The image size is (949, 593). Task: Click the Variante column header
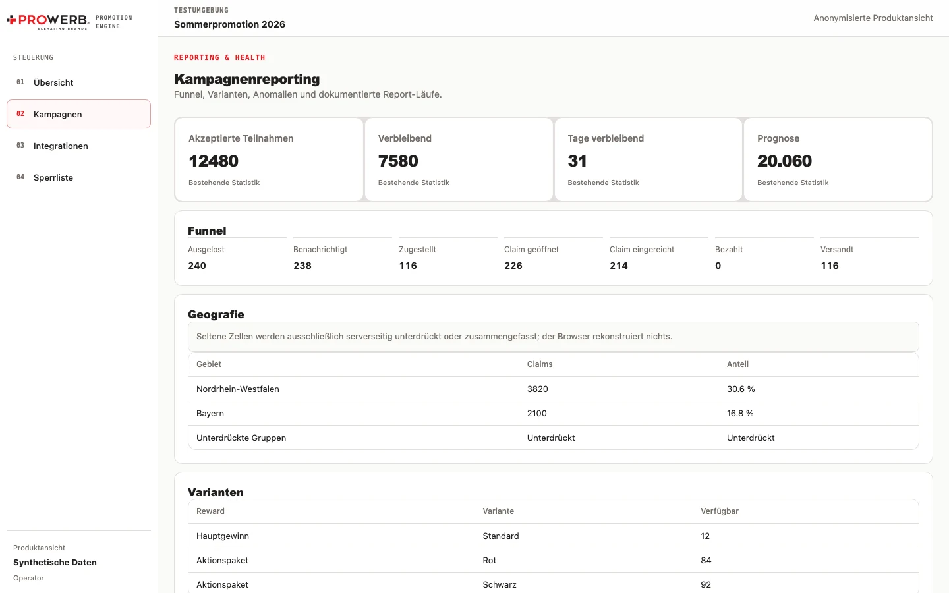click(x=498, y=511)
